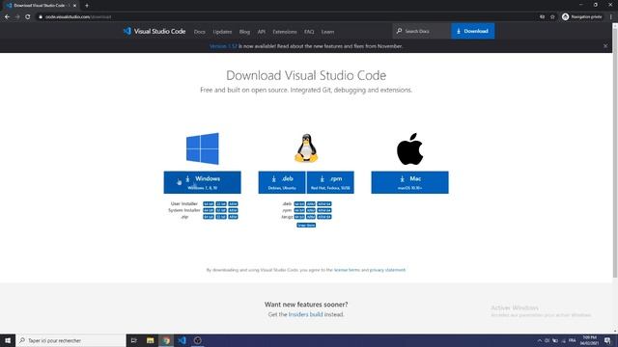618x347 pixels.
Task: Switch to Chrome in the taskbar
Action: pos(166,340)
